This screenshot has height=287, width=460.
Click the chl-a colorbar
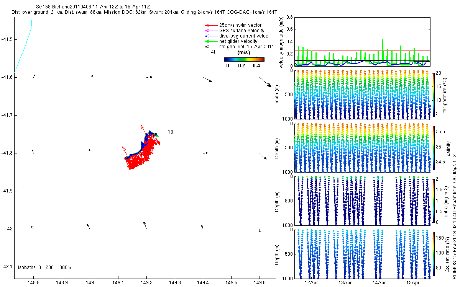tap(433, 201)
